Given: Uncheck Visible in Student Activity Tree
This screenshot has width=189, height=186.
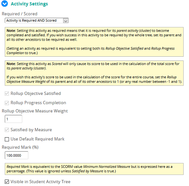Looking at the screenshot, I should pyautogui.click(x=7, y=182).
